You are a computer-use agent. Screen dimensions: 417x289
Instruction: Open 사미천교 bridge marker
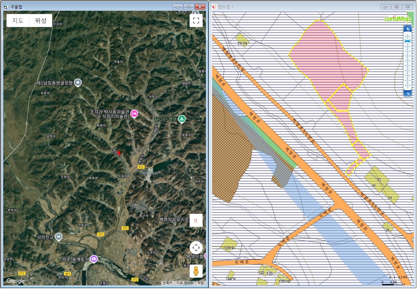[x=59, y=236]
